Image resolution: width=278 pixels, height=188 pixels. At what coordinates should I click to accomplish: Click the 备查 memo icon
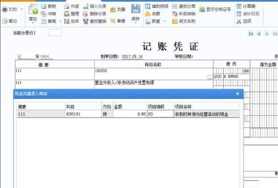point(113,21)
